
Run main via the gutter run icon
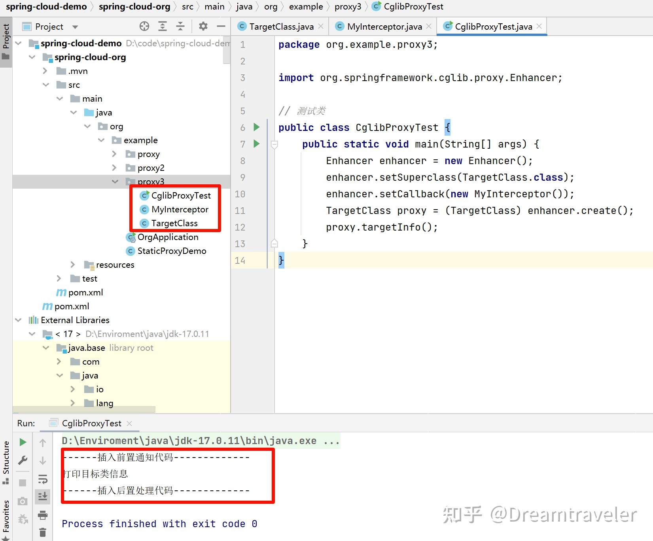pyautogui.click(x=256, y=144)
